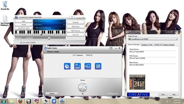
Task: Click the MIDI Reset button
Action: [75, 27]
